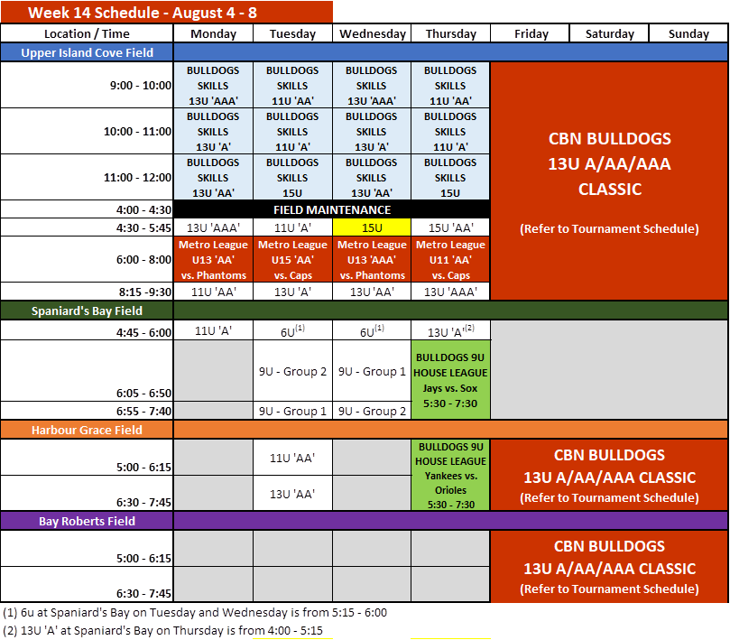
Task: Click the Harbour Grace Field heading
Action: [x=87, y=430]
